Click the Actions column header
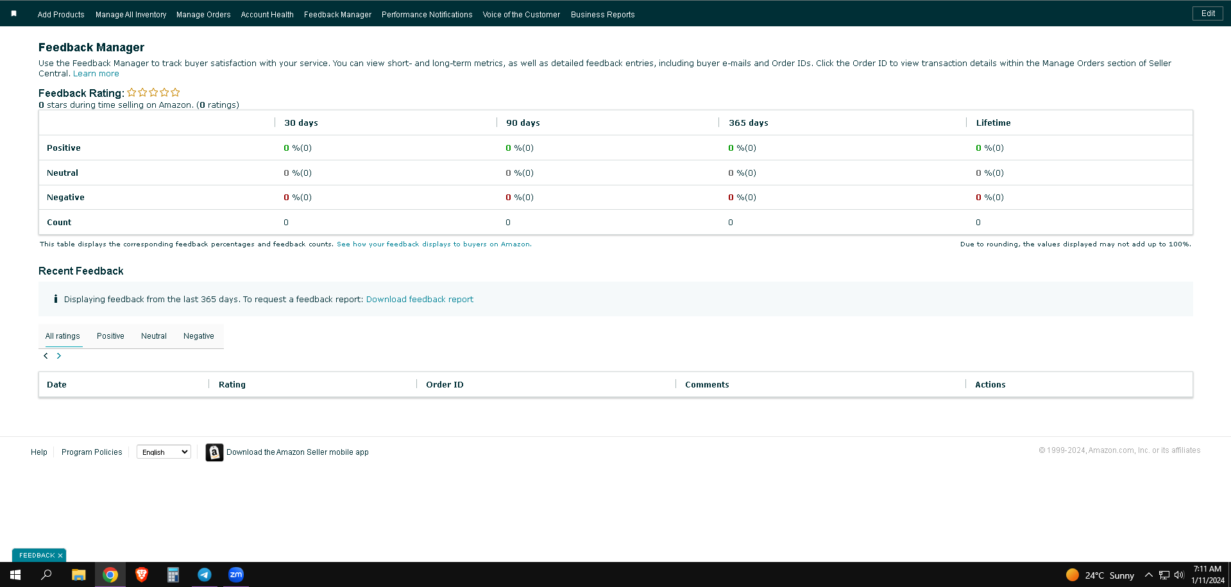The image size is (1231, 587). (x=990, y=385)
